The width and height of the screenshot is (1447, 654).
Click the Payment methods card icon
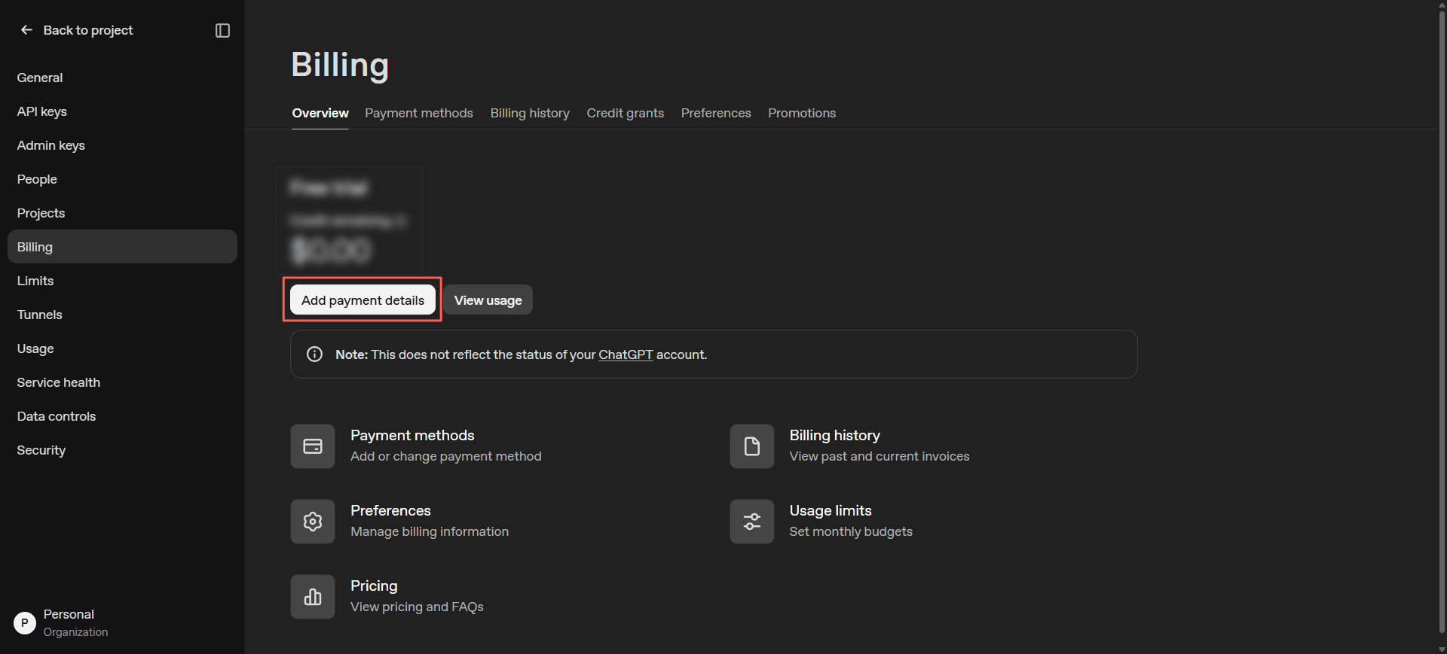click(x=313, y=446)
